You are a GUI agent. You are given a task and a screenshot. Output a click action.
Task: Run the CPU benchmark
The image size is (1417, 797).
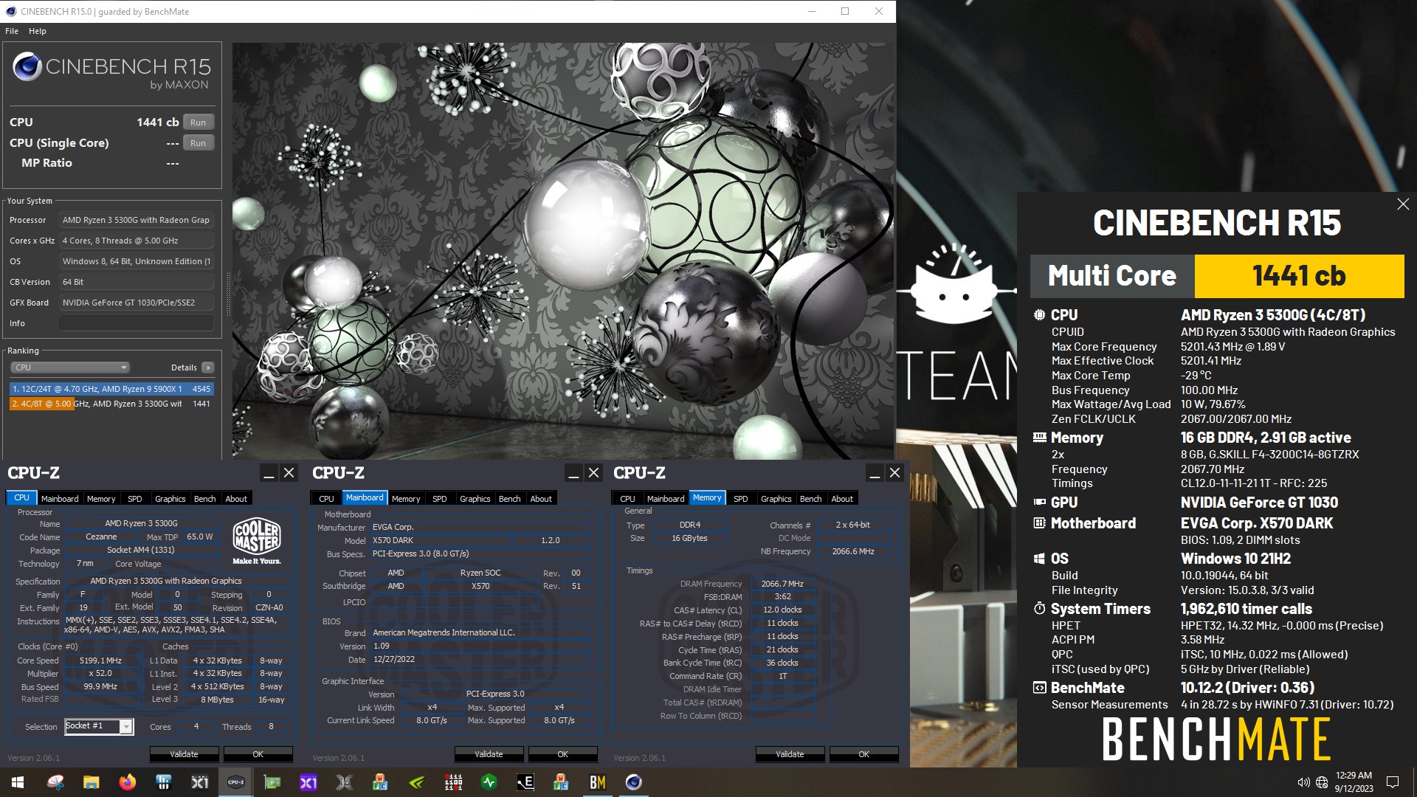pos(198,123)
